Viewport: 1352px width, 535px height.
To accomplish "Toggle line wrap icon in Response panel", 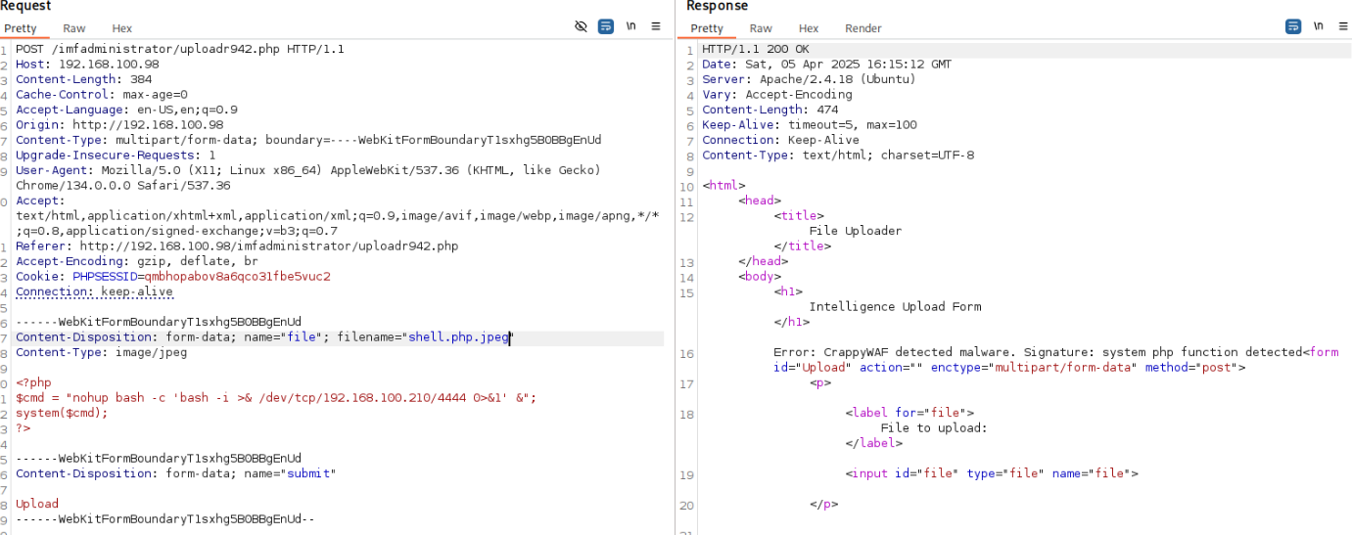I will coord(1293,26).
